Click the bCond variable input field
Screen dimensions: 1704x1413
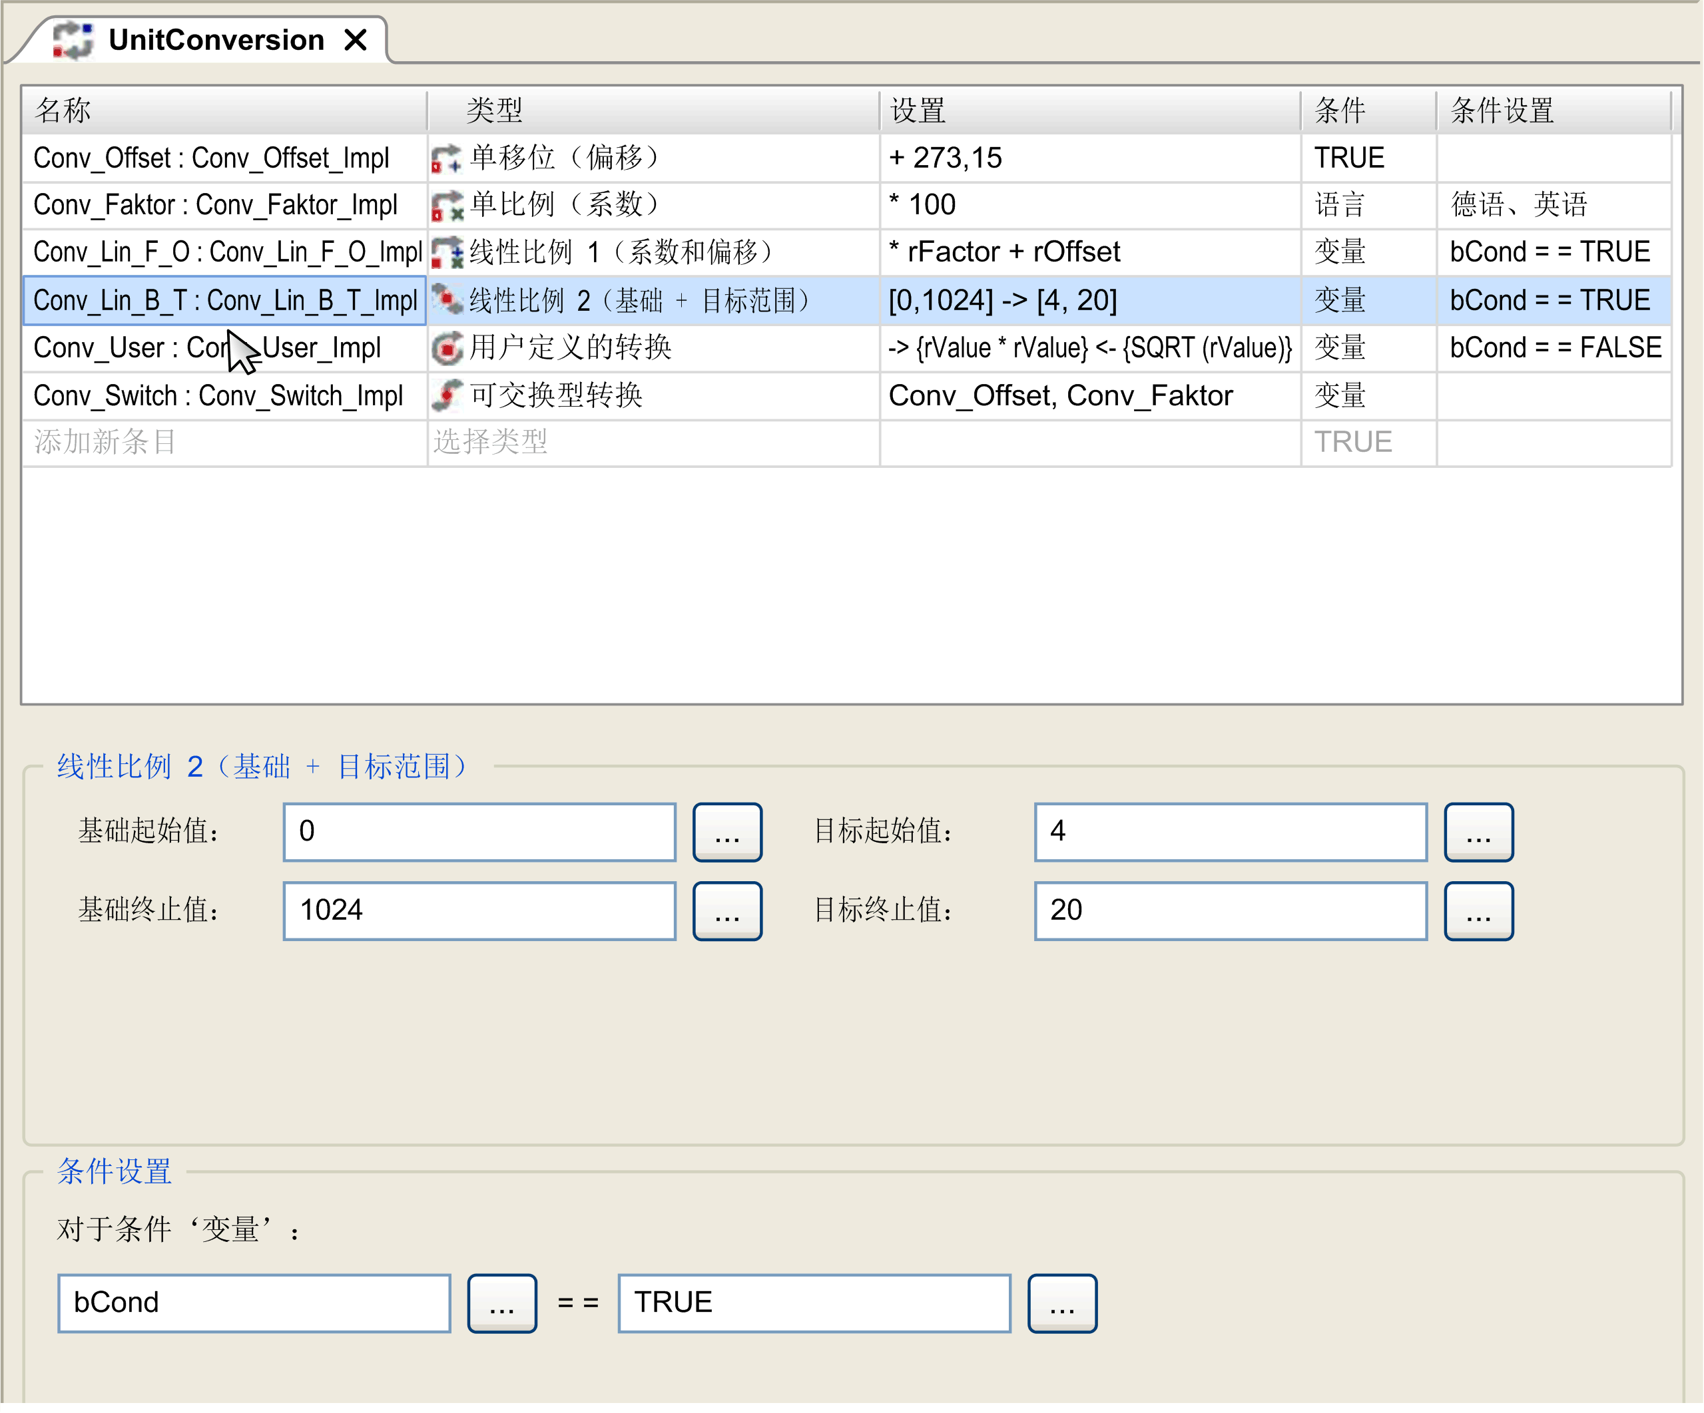click(254, 1303)
